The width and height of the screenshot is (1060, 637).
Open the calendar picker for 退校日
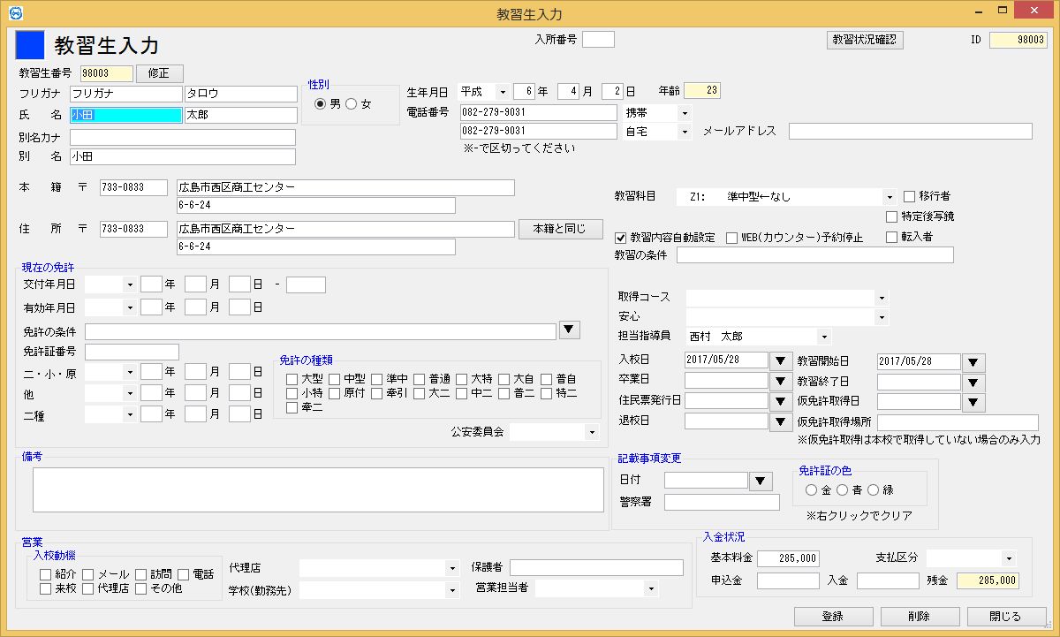pos(781,421)
